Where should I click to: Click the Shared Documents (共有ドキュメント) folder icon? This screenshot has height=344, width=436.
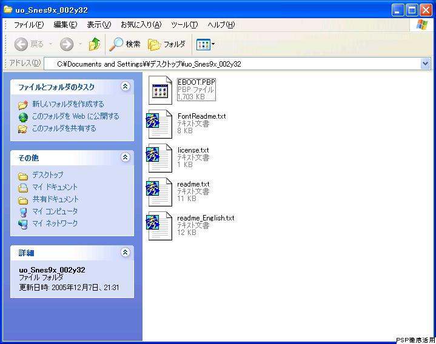coord(23,200)
